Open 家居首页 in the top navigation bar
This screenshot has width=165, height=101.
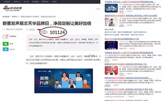coord(7,2)
